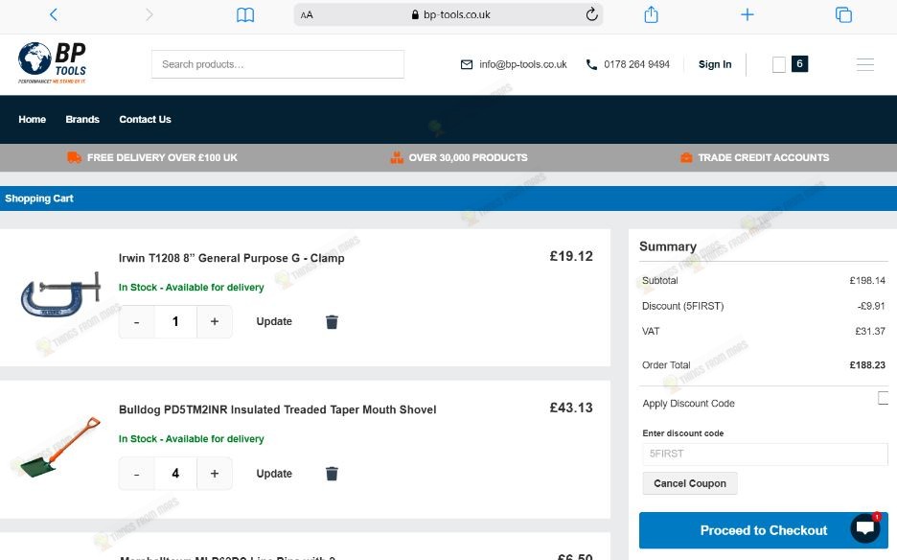Focus the Search products field
The width and height of the screenshot is (897, 560).
click(x=278, y=64)
